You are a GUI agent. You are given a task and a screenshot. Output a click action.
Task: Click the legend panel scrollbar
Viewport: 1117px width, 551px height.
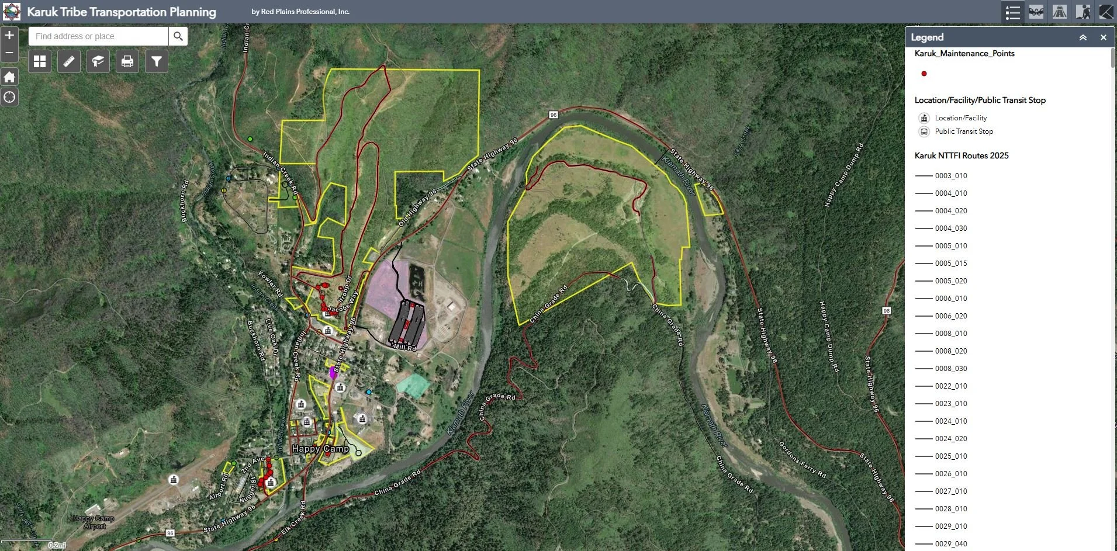tap(1113, 58)
